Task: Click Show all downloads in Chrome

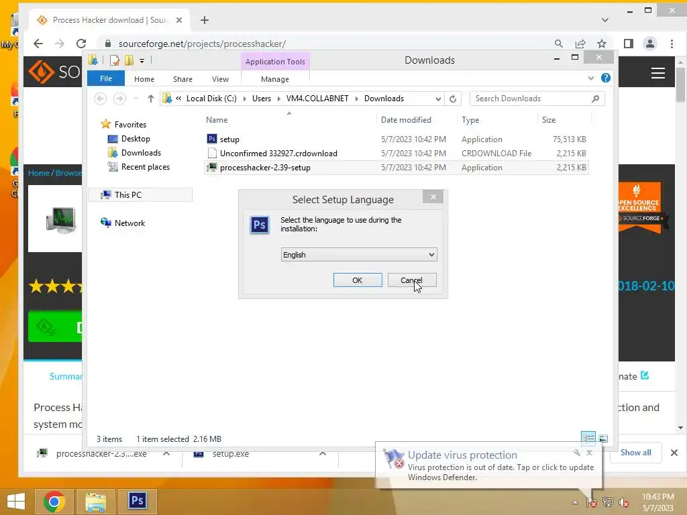Action: click(636, 453)
